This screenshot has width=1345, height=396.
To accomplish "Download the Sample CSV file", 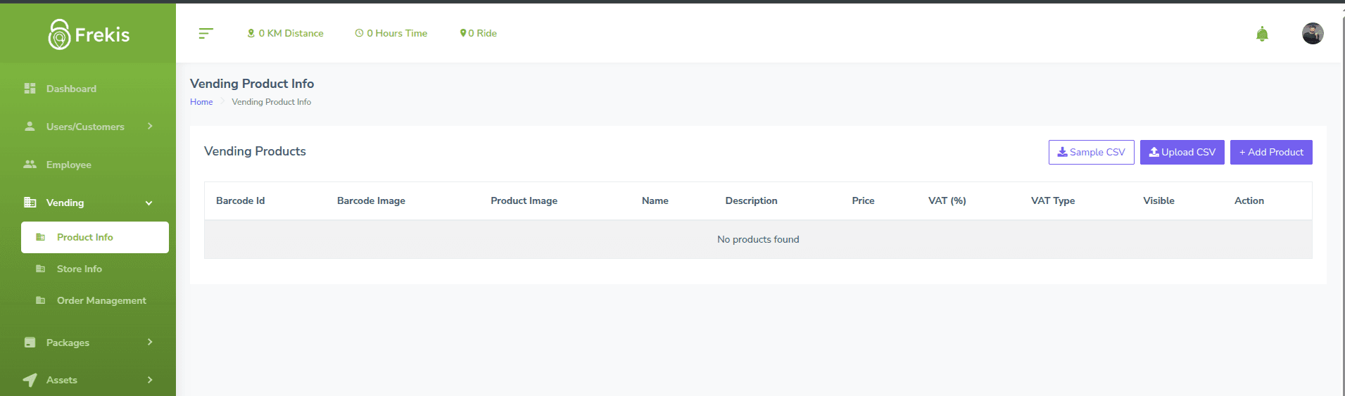I will point(1091,152).
